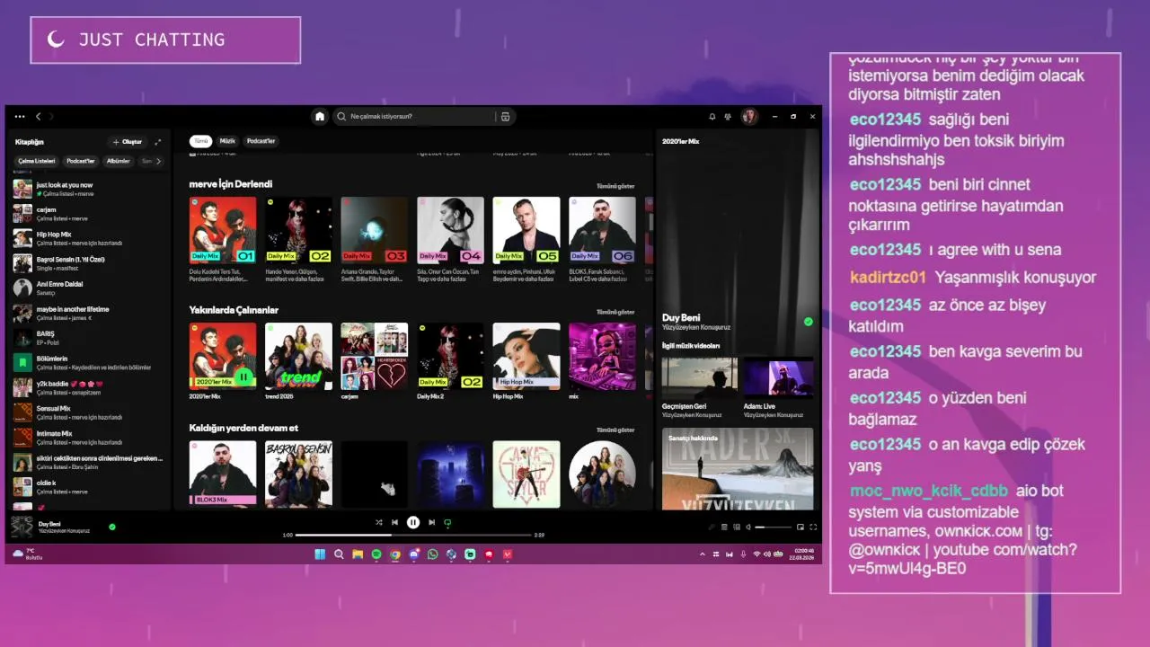The width and height of the screenshot is (1150, 647).
Task: Open the Kitaplığın library header
Action: pyautogui.click(x=30, y=142)
